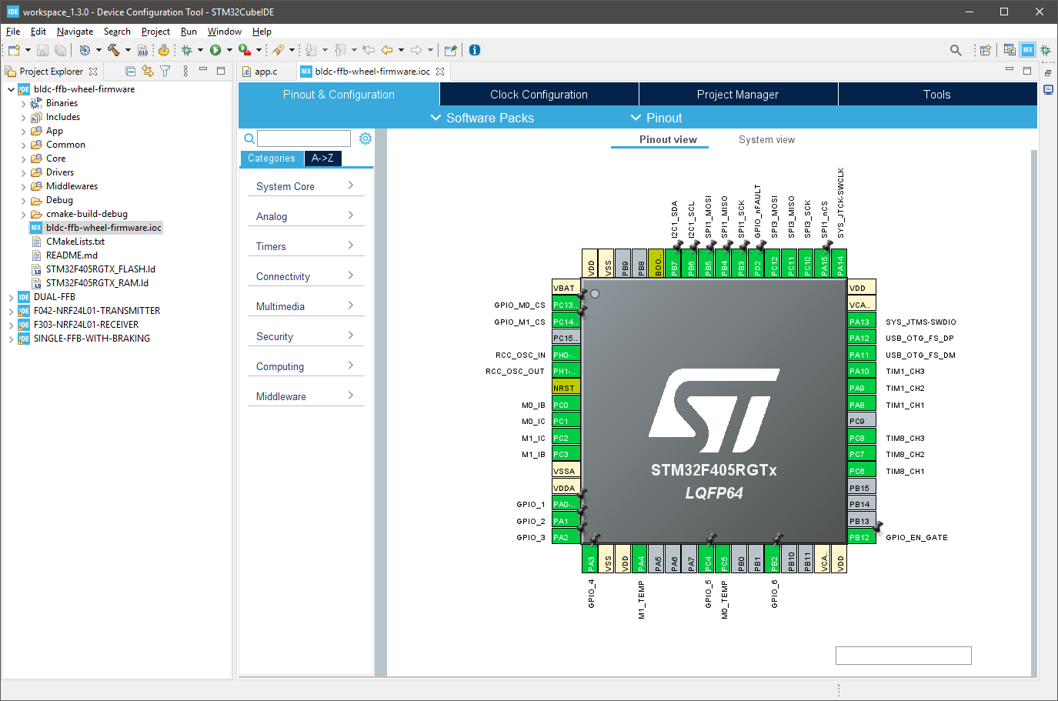This screenshot has width=1058, height=701.
Task: Click the Build hammer icon in toolbar
Action: (x=113, y=50)
